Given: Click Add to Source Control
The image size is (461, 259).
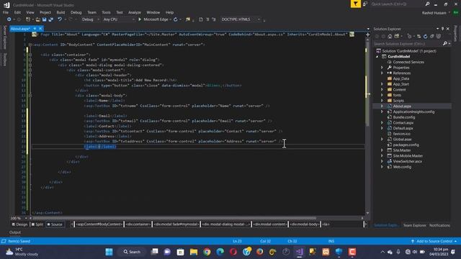Looking at the screenshot, I should [x=434, y=241].
